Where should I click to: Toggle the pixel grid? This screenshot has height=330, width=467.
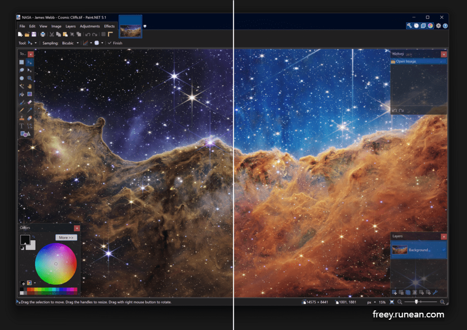(104, 35)
